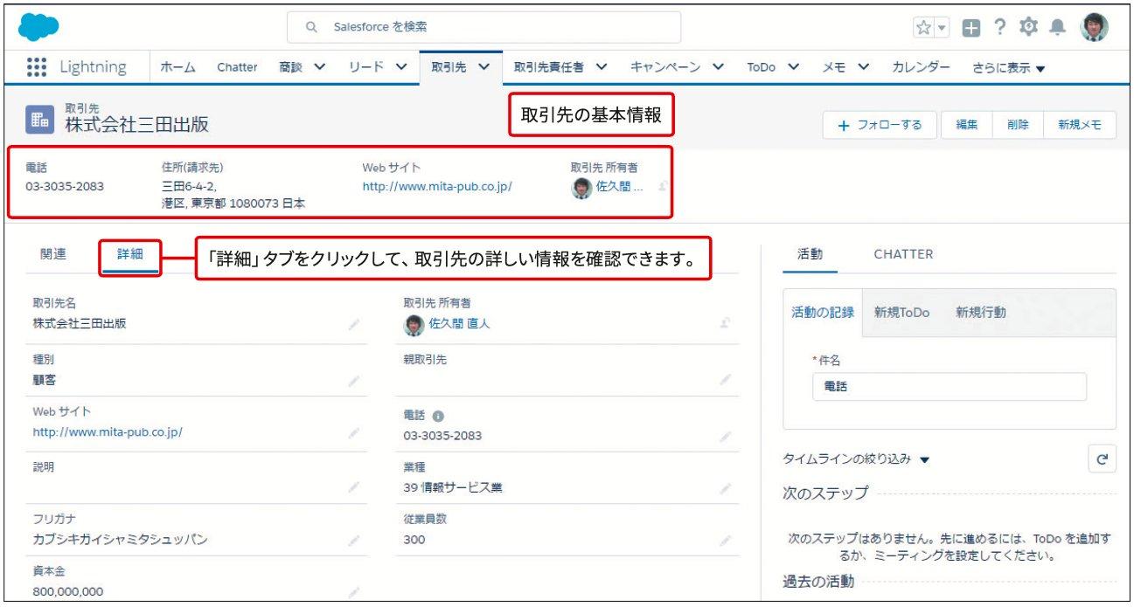
Task: Click the change owner icon beside 佐久間 直人
Action: pyautogui.click(x=725, y=323)
